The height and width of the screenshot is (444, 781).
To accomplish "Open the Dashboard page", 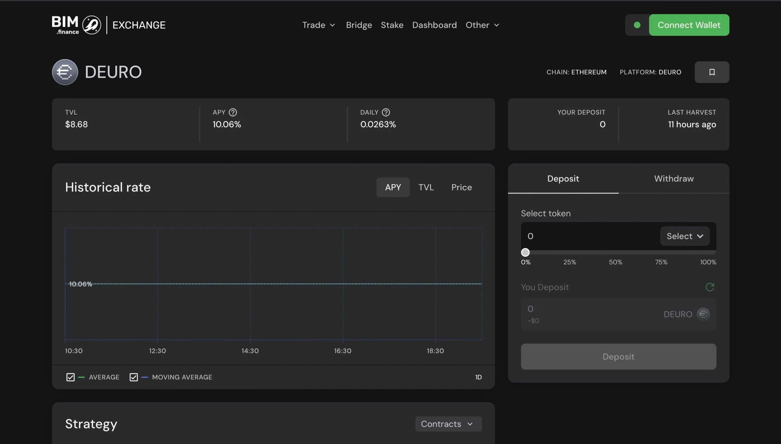I will (x=434, y=25).
